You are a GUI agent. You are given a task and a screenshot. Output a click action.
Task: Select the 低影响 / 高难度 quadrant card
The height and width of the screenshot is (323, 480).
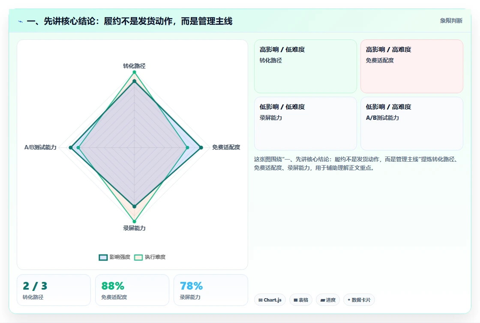click(412, 124)
